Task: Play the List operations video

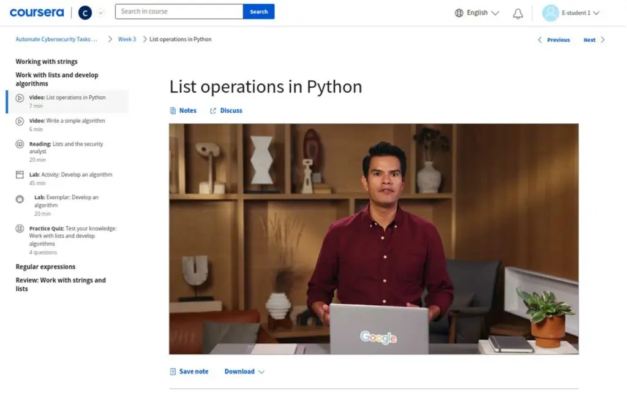Action: coord(374,239)
